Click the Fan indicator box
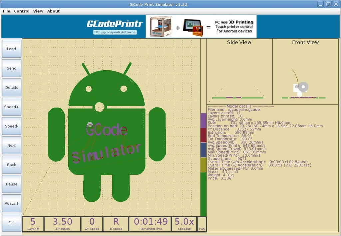Viewport: 341px width, 236px height. point(202,224)
